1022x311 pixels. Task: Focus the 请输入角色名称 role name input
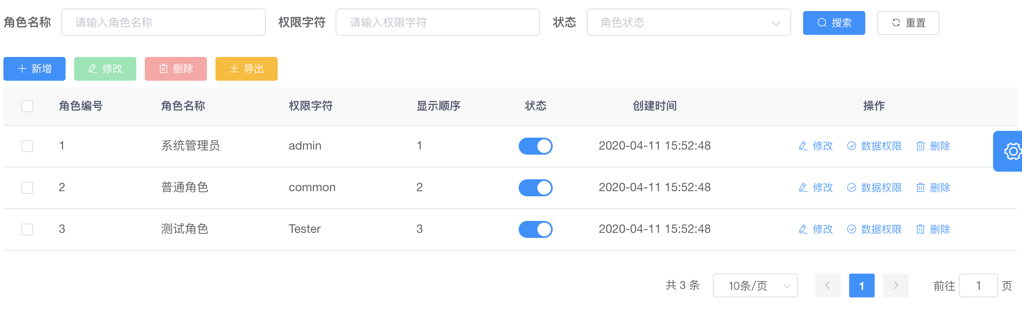[164, 22]
